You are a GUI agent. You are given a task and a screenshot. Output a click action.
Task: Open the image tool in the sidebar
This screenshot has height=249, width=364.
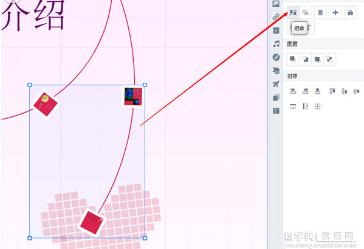(276, 4)
